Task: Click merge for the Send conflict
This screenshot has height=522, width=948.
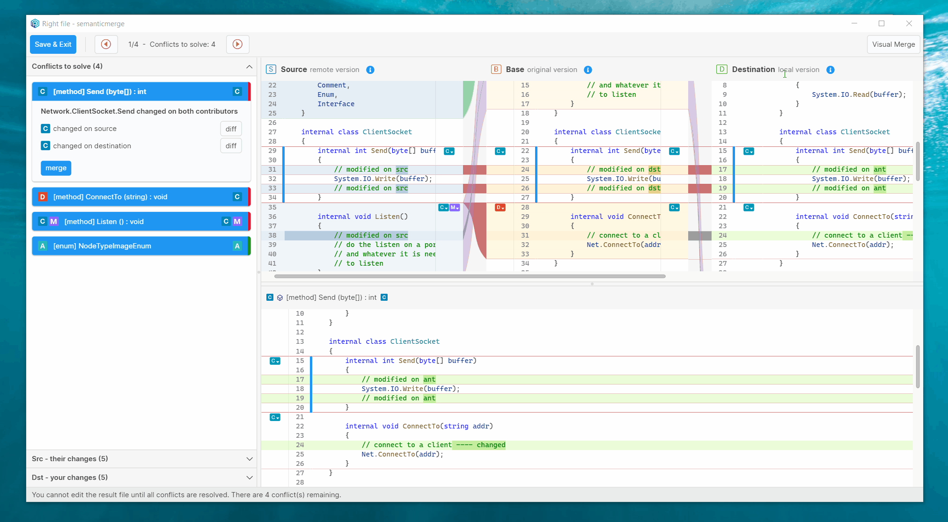Action: pos(56,168)
